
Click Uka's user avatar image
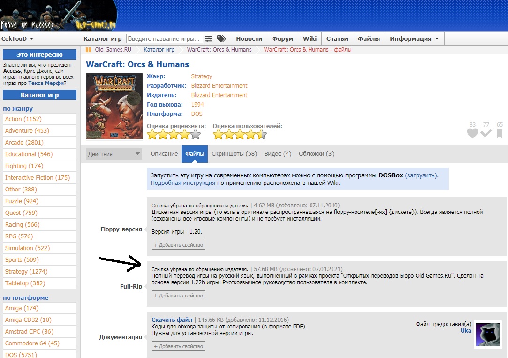click(x=487, y=335)
